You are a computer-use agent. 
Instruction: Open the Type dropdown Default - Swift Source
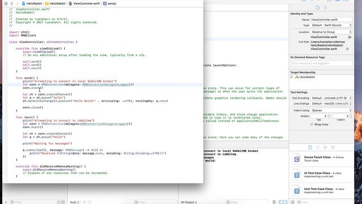point(331,25)
